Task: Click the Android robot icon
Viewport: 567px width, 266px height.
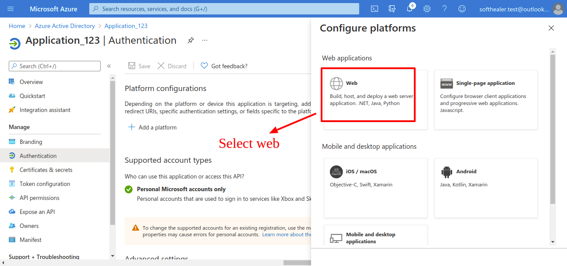Action: [x=447, y=171]
